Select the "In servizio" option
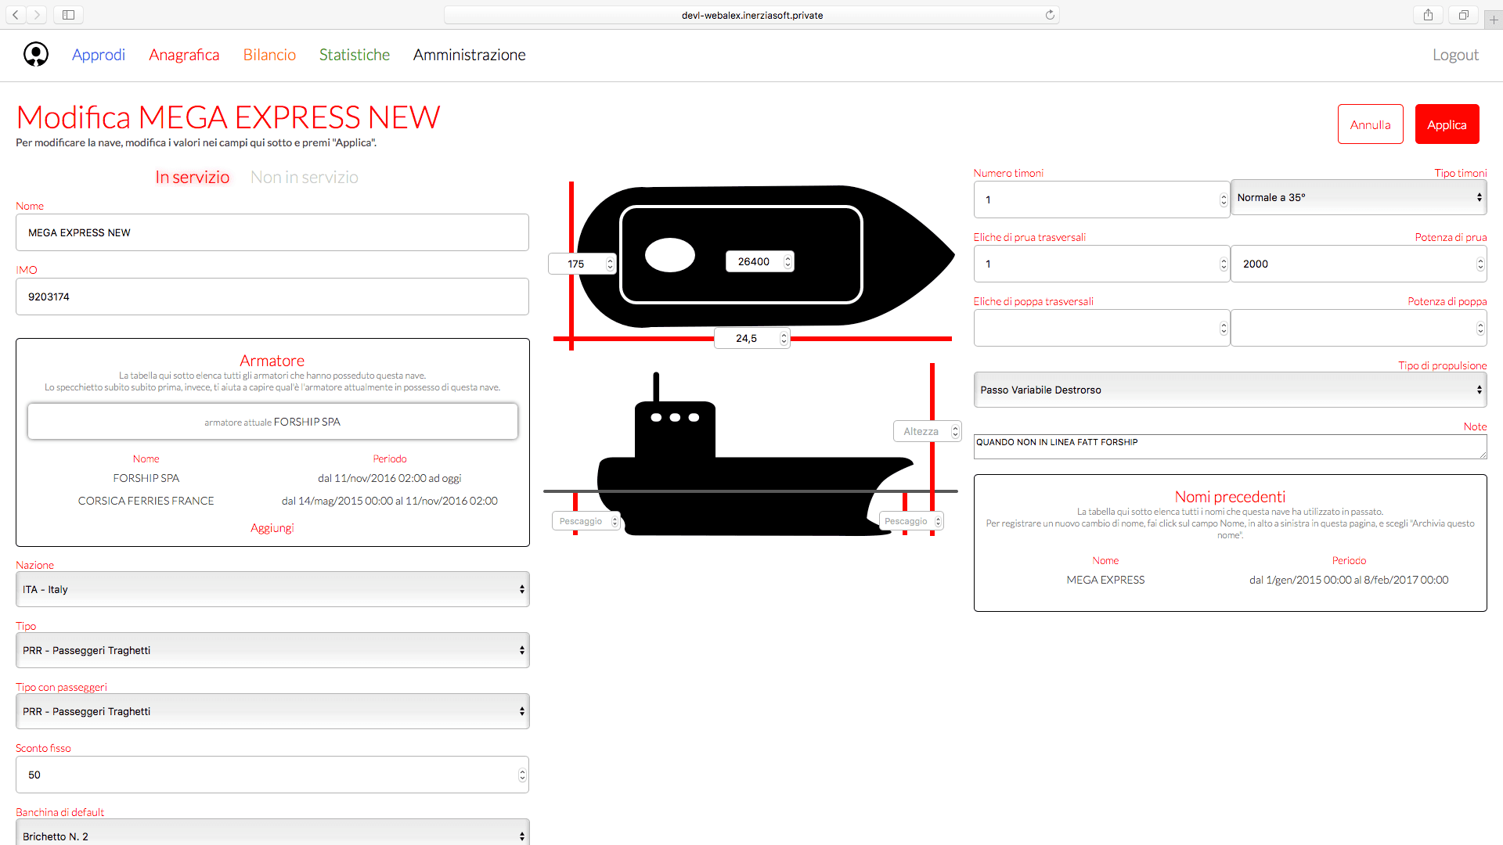This screenshot has width=1503, height=845. click(x=192, y=178)
